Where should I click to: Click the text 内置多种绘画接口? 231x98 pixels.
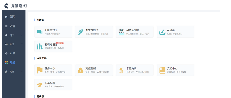point(175,34)
